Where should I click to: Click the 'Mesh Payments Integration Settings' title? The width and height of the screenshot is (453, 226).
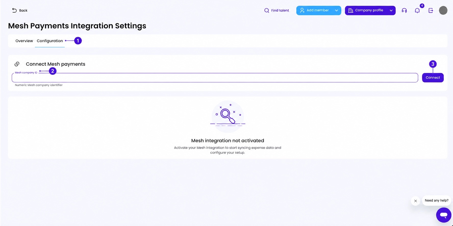77,26
